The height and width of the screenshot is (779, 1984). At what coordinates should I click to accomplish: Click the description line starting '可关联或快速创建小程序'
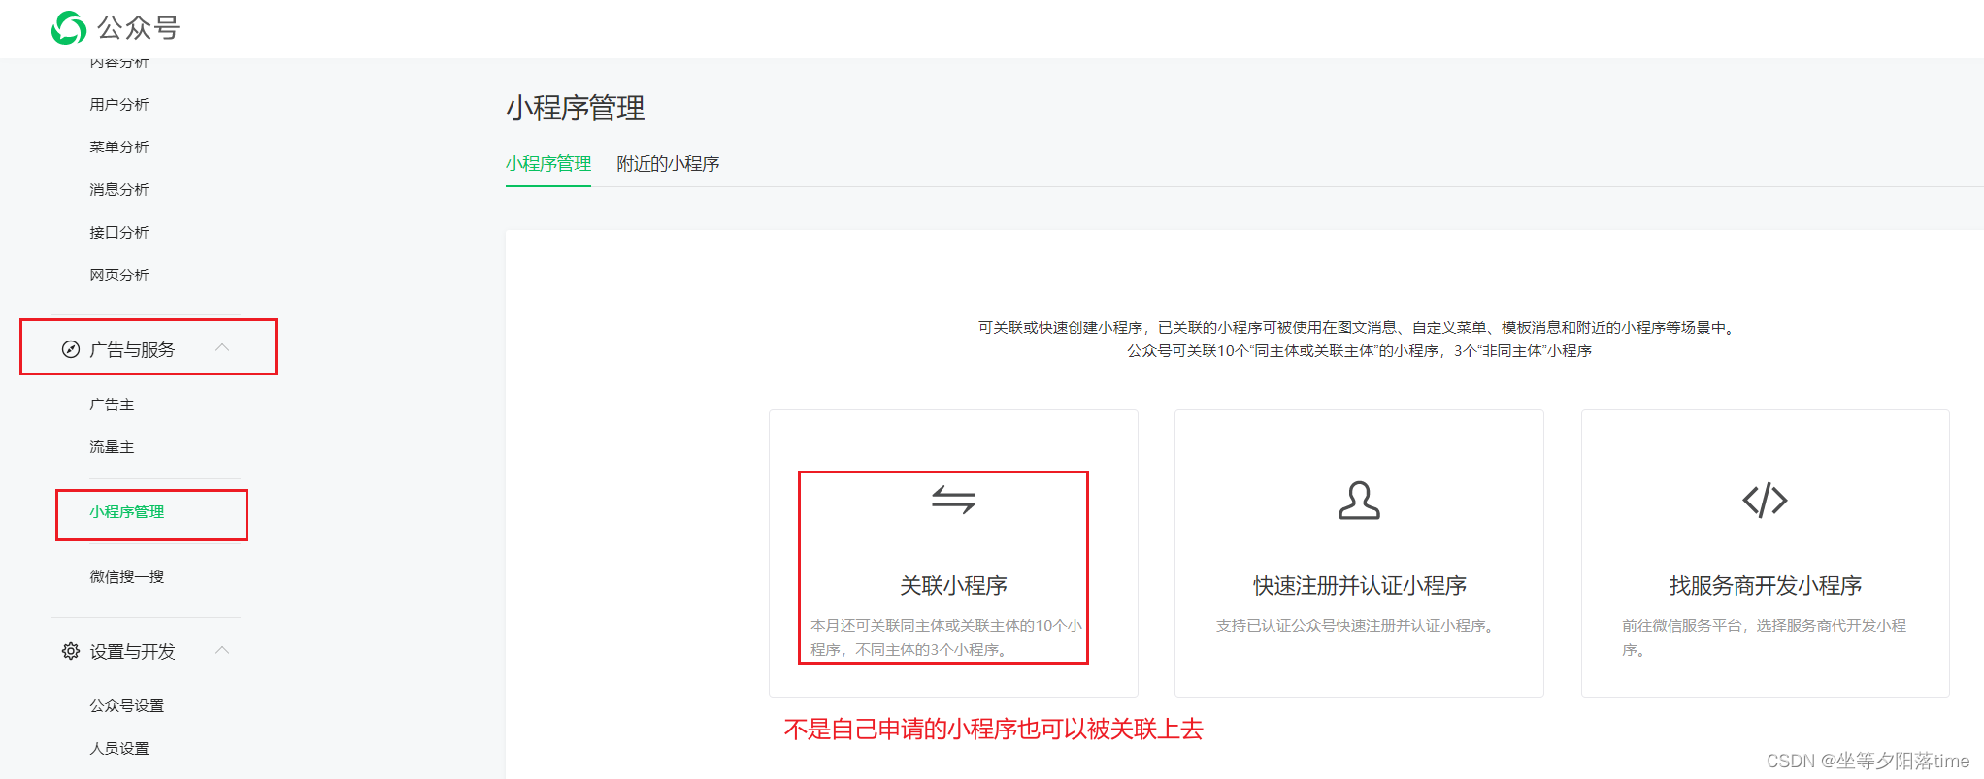(x=1358, y=328)
